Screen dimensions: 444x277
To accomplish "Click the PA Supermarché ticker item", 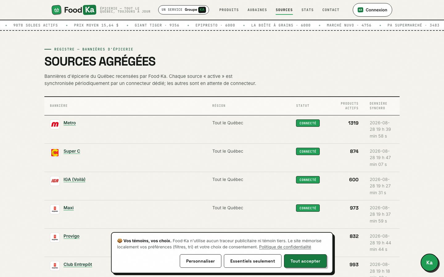I will tap(413, 25).
